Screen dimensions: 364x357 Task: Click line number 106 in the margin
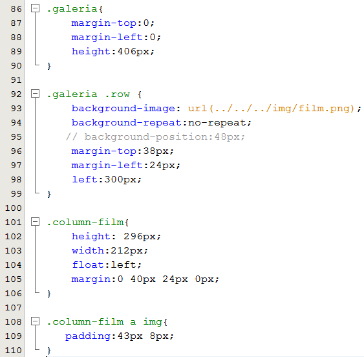click(13, 293)
